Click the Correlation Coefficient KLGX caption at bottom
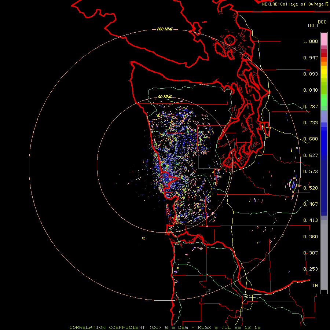 pyautogui.click(x=165, y=327)
